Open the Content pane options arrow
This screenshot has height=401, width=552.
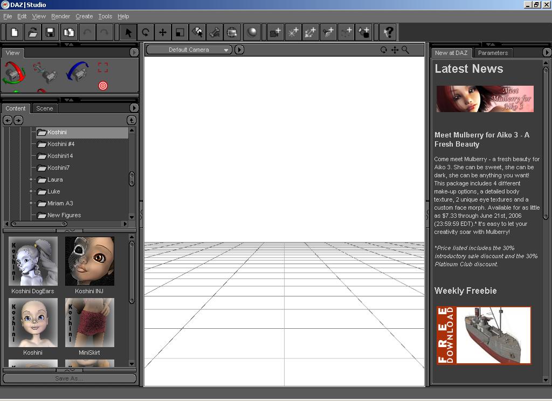tap(134, 108)
